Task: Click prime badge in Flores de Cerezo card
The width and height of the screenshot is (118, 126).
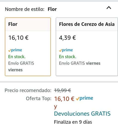Action: (x=66, y=50)
